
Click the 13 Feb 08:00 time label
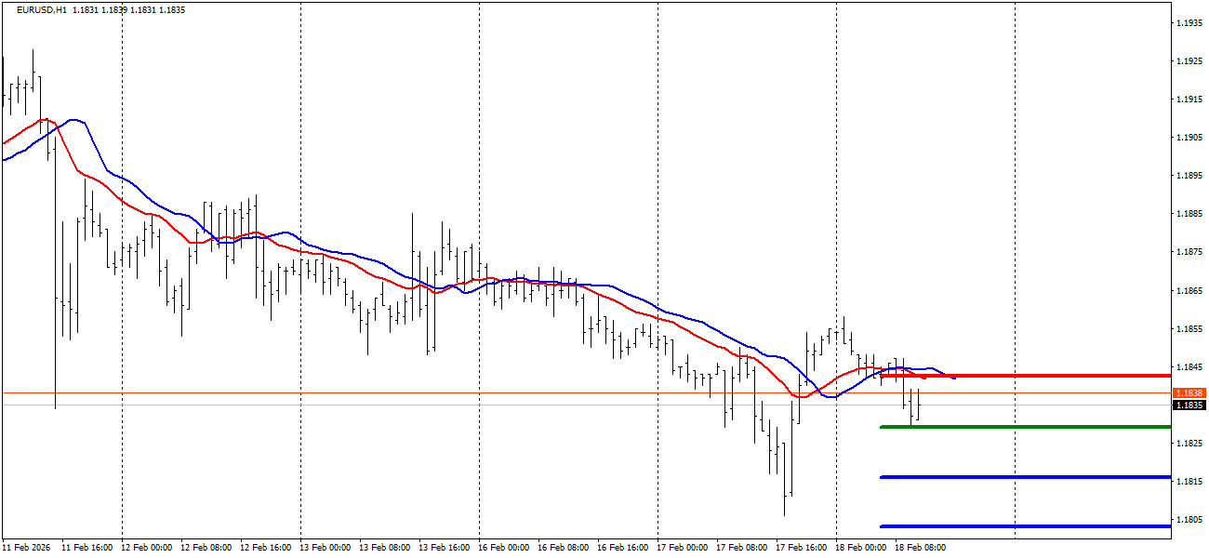coord(384,548)
